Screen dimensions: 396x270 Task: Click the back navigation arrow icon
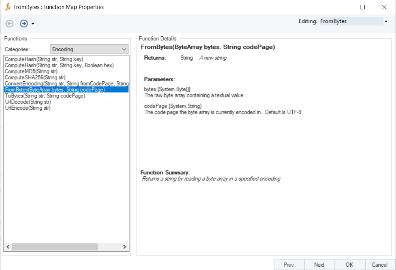[10, 24]
